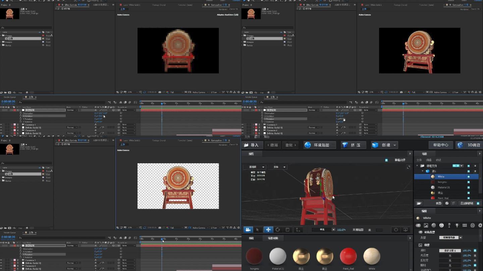Toggle X Rotation stopwatch in top-left AE timeline

[x=20, y=116]
